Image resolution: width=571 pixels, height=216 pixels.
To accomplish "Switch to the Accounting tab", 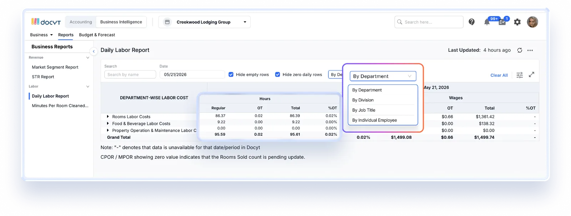I will coord(81,22).
